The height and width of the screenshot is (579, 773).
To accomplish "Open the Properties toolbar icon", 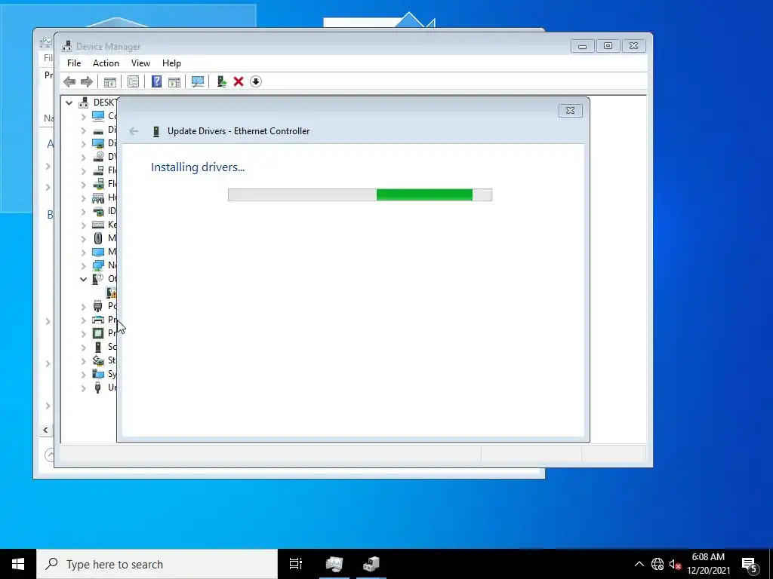I will click(x=133, y=81).
